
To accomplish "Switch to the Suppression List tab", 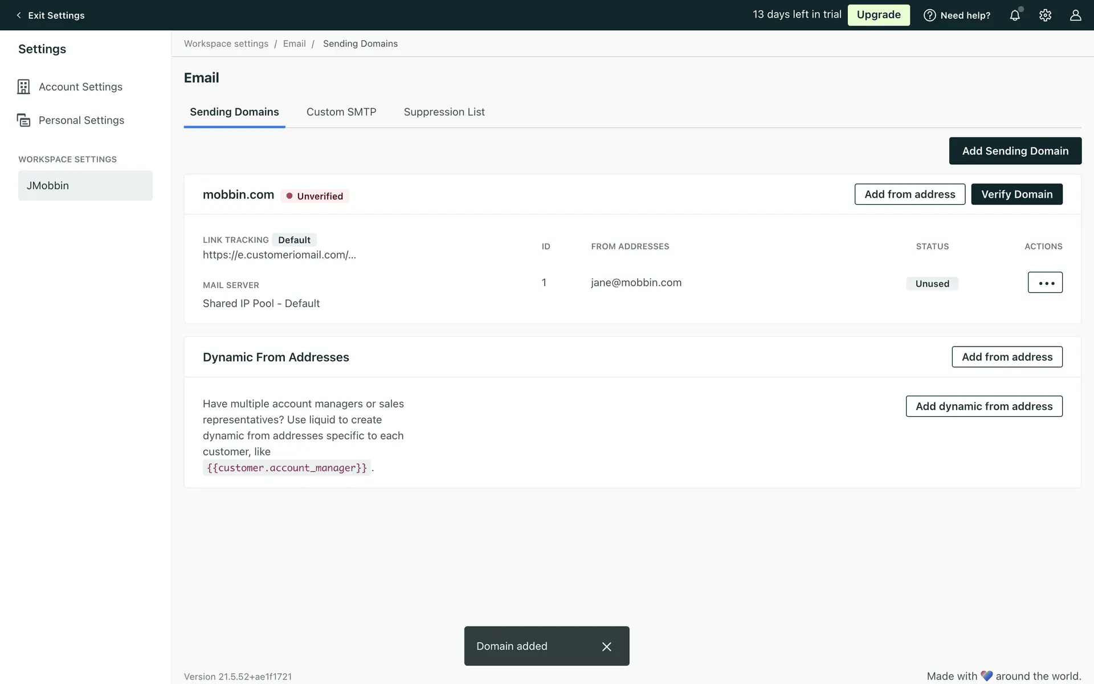I will [444, 112].
